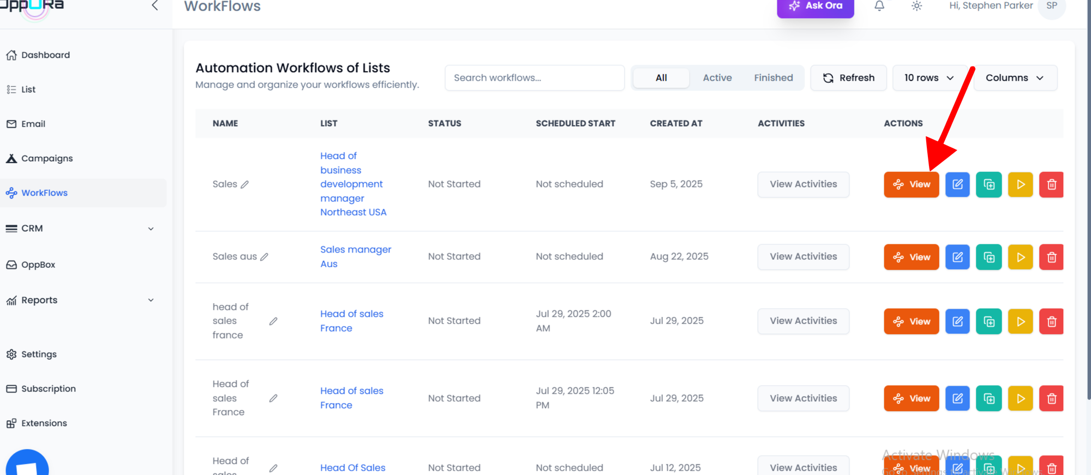The image size is (1091, 475).
Task: Expand the Reports sidebar section
Action: tap(151, 300)
